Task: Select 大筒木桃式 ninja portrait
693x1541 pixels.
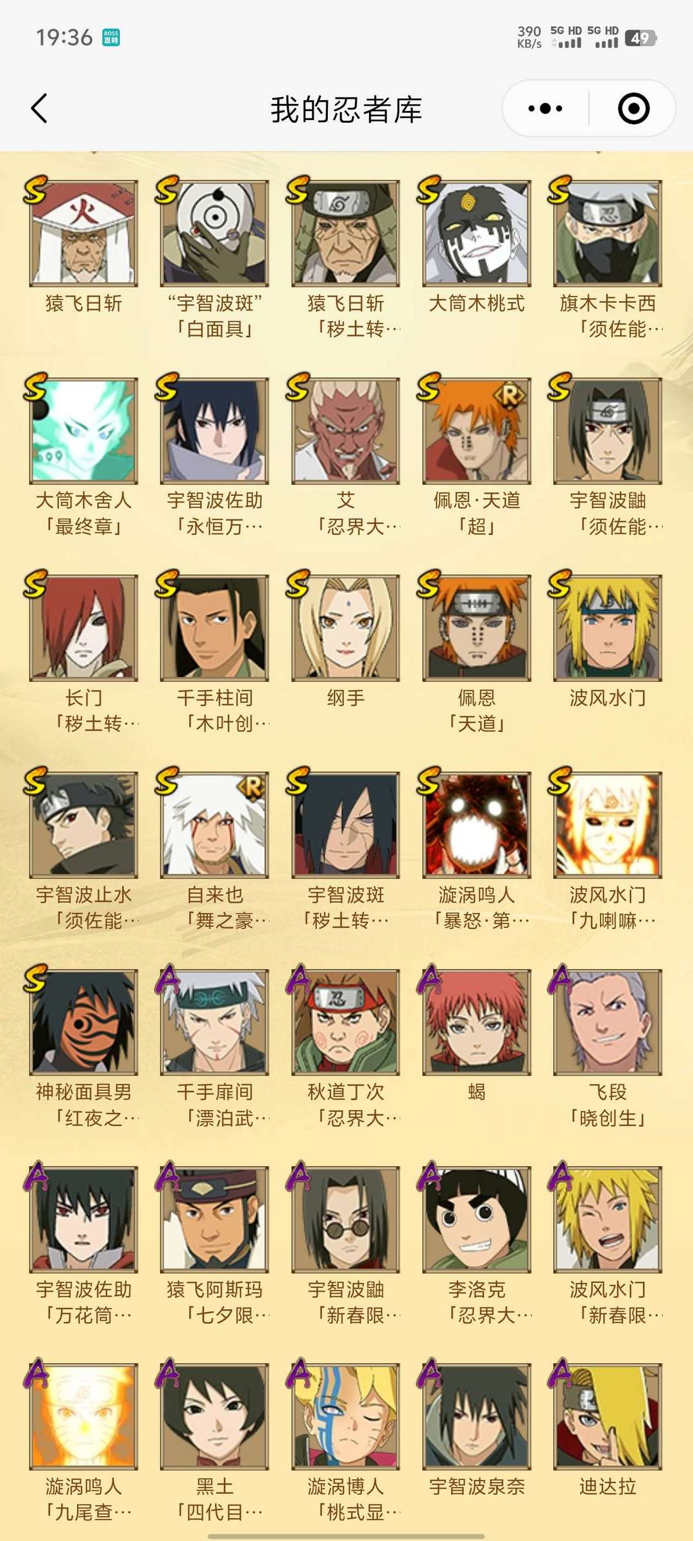Action: click(477, 233)
